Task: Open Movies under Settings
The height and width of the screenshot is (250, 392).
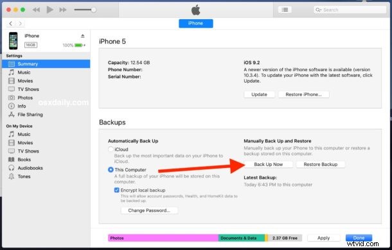Action: [46, 81]
